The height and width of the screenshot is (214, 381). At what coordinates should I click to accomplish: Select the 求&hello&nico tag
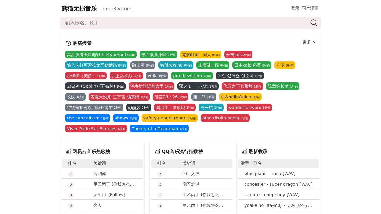(240, 97)
